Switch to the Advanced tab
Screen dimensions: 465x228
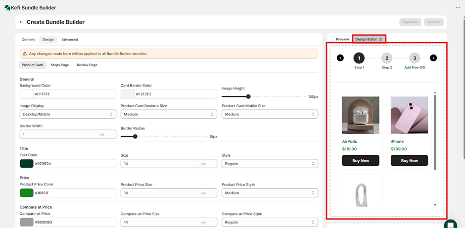point(70,40)
